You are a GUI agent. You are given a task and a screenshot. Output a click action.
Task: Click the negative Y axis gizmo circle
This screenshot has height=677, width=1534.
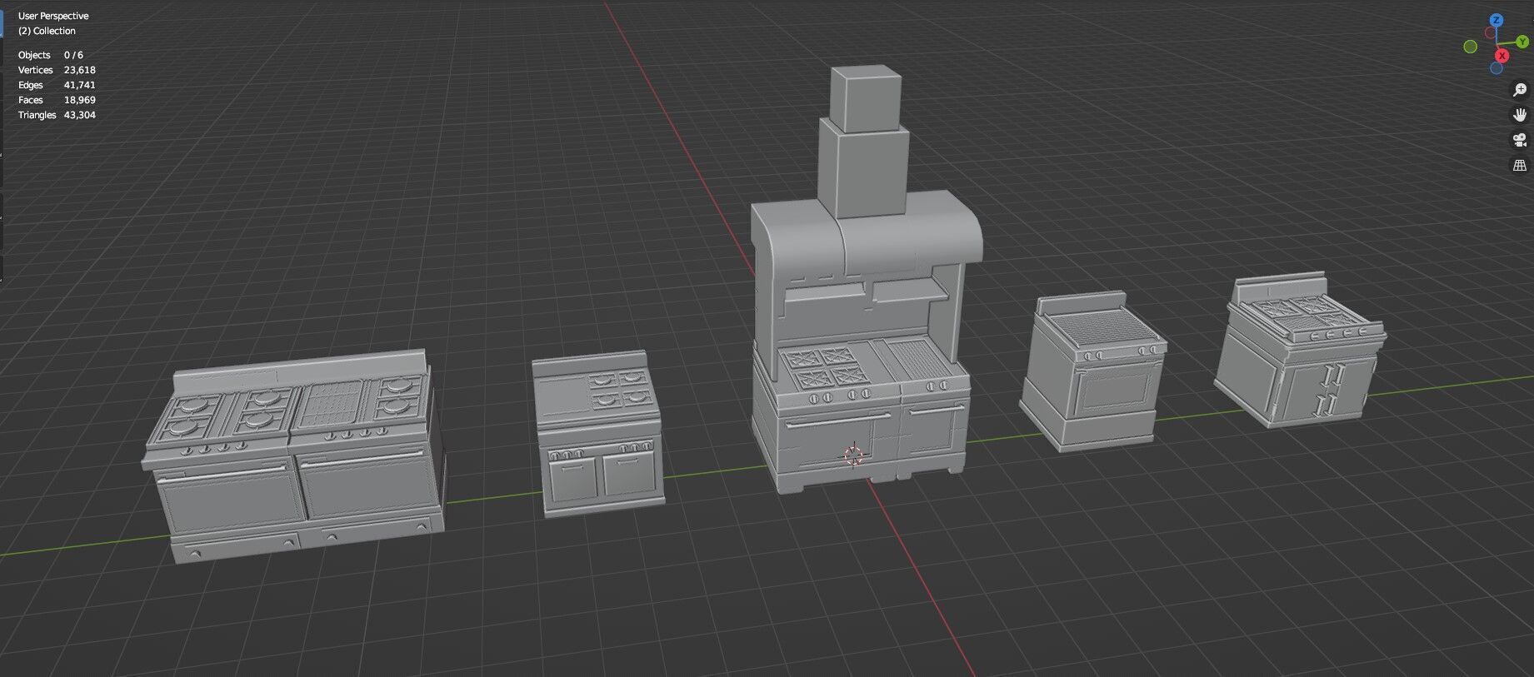[1471, 47]
